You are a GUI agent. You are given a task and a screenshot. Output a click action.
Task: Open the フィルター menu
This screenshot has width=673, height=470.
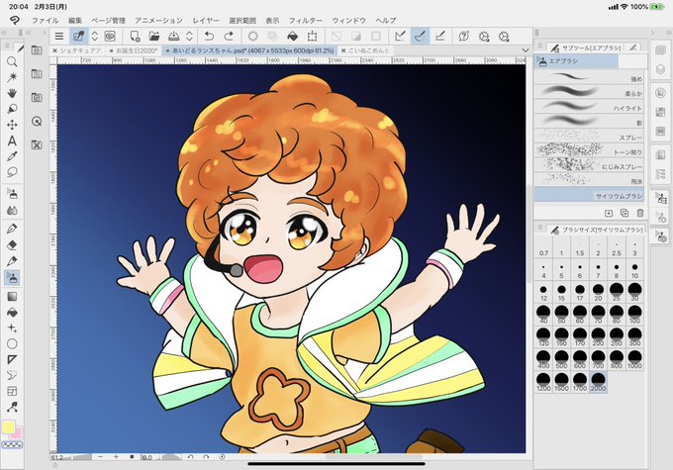(305, 20)
